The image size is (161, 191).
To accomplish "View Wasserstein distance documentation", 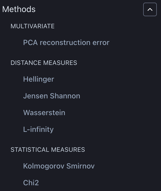I will [x=44, y=113].
